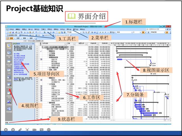Open the 文件 menu

click(12, 29)
